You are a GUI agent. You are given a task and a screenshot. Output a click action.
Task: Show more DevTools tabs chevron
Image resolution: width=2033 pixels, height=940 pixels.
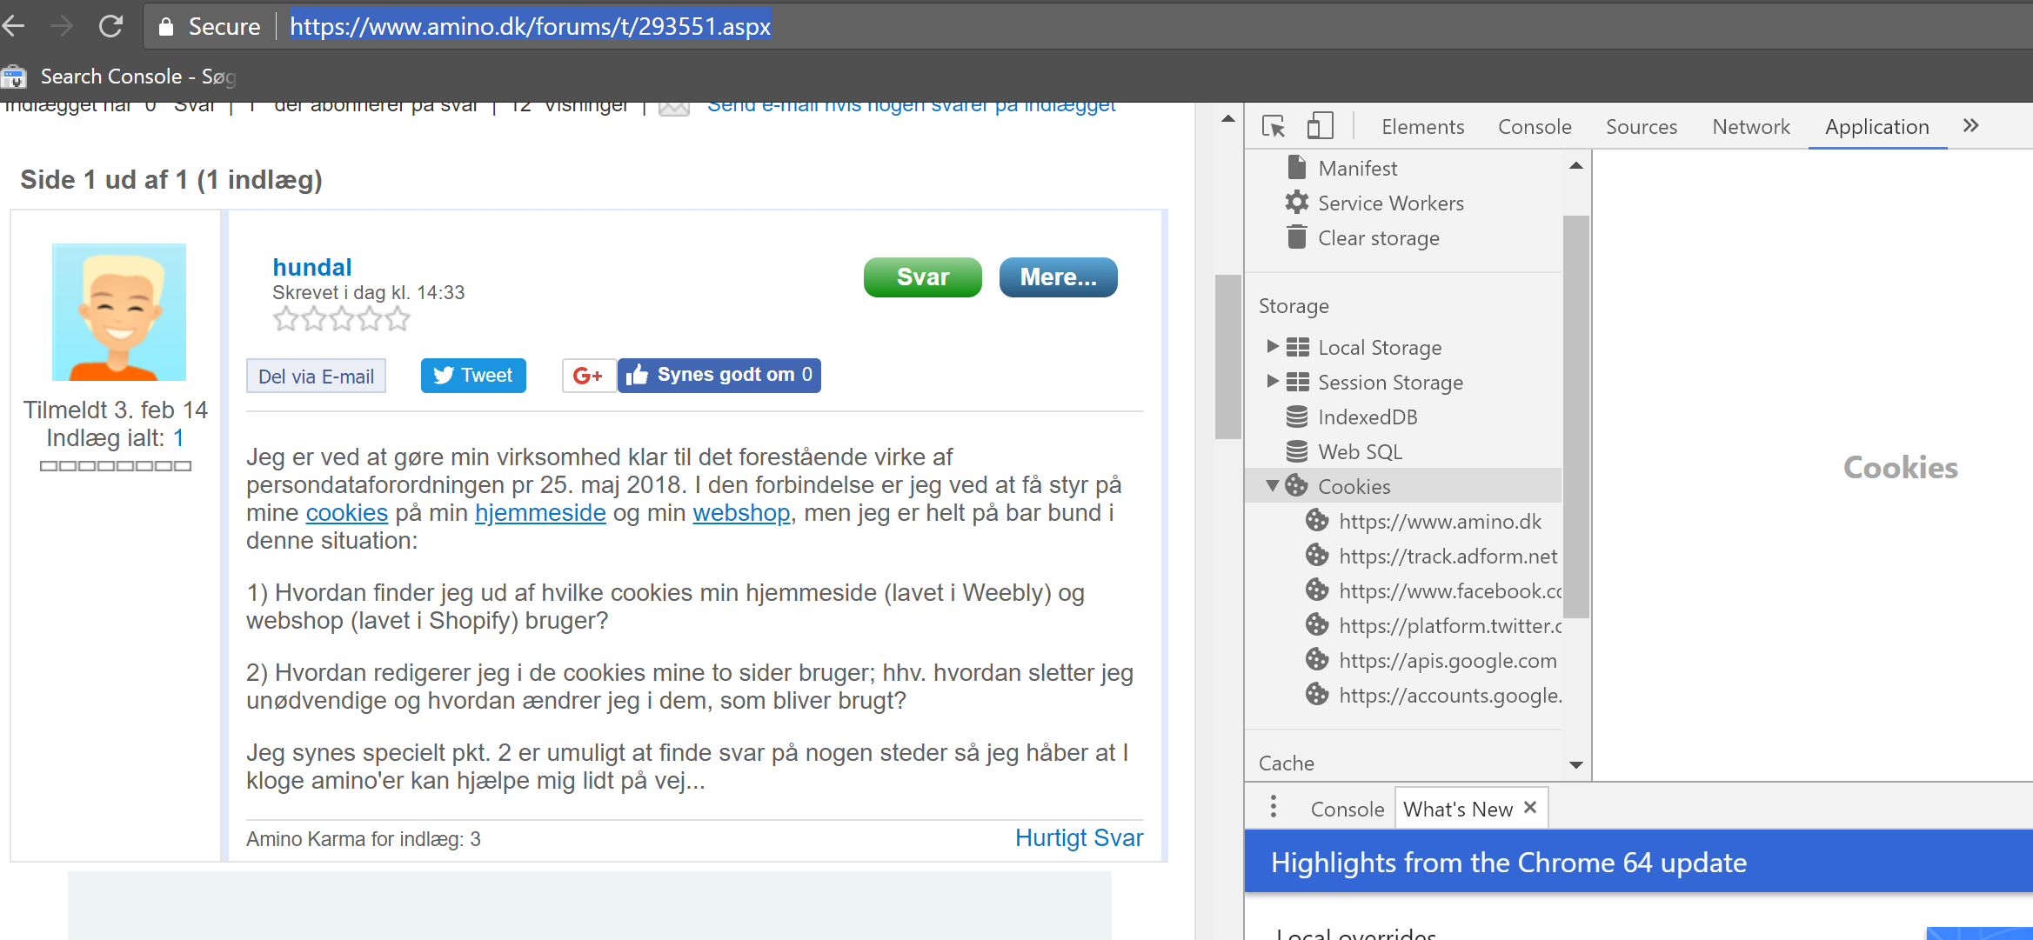[x=1971, y=126]
